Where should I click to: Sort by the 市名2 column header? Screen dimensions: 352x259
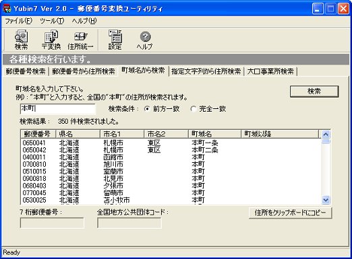tap(166, 134)
